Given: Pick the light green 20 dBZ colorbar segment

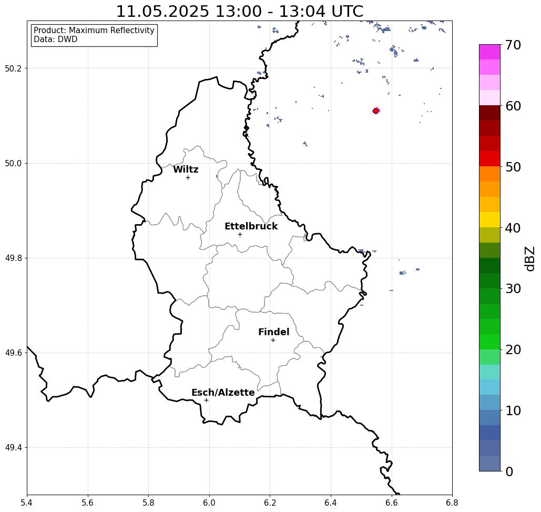Looking at the screenshot, I should point(489,342).
